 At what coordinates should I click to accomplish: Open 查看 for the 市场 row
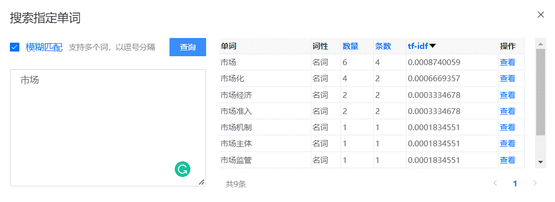click(507, 62)
